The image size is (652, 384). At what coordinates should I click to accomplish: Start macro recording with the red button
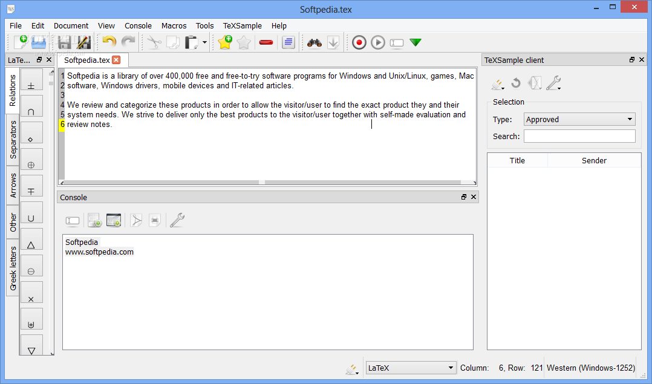(359, 42)
